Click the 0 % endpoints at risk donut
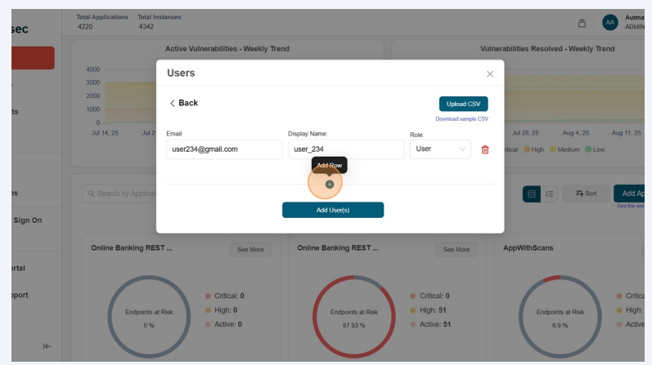 point(149,317)
